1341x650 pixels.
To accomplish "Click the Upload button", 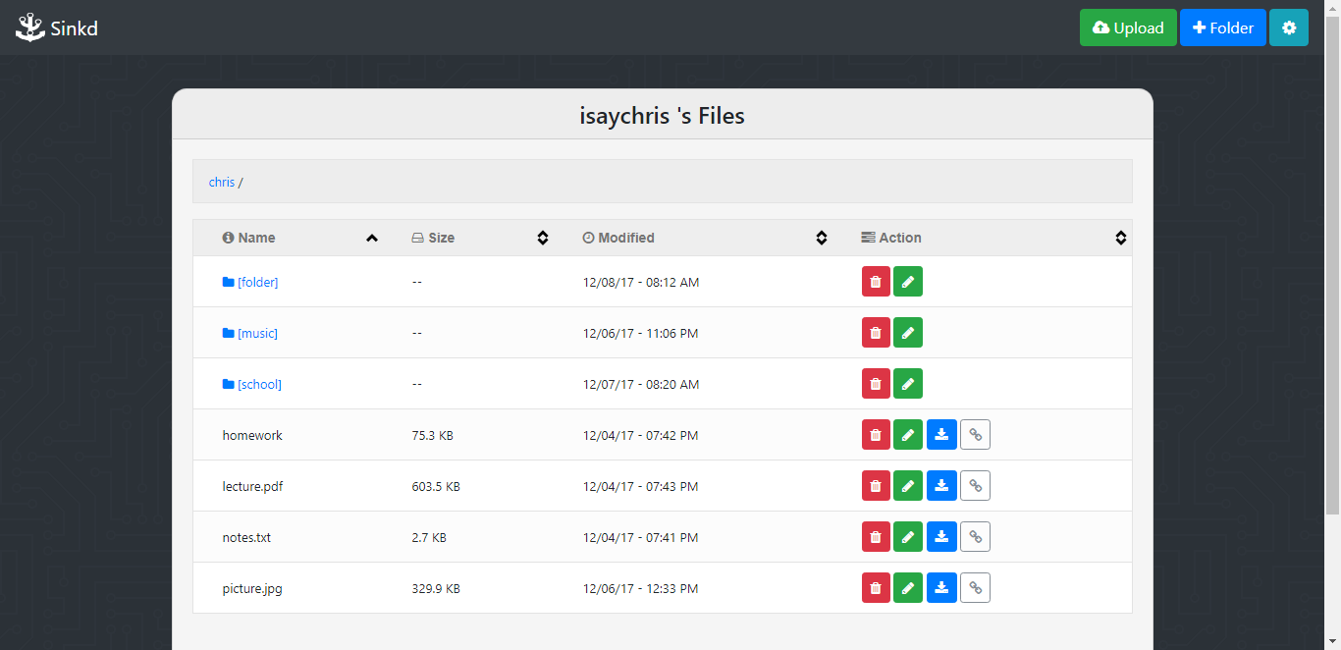I will (x=1128, y=27).
